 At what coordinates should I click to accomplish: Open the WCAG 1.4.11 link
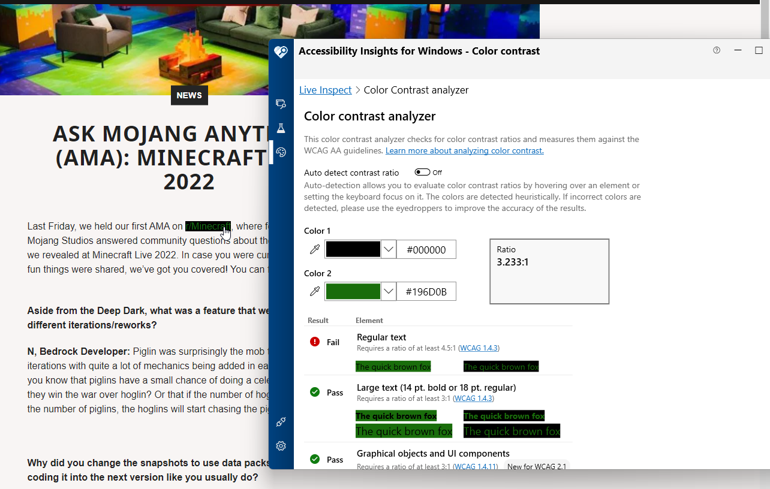(476, 466)
